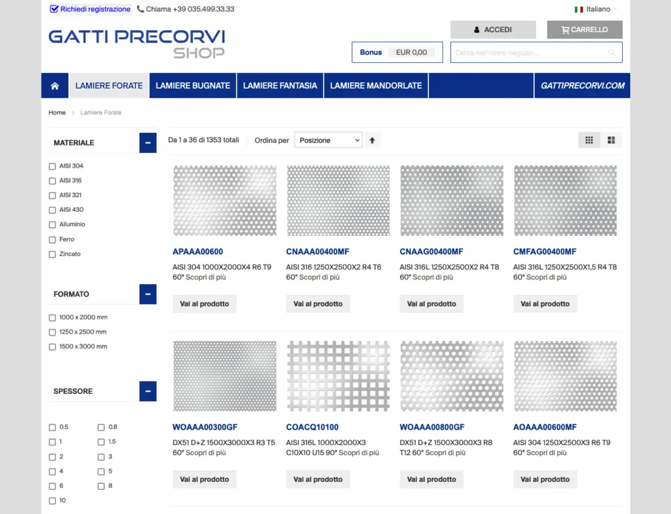Screen dimensions: 671x514
Task: Tick the AISI 321 material filter
Action: tap(52, 195)
